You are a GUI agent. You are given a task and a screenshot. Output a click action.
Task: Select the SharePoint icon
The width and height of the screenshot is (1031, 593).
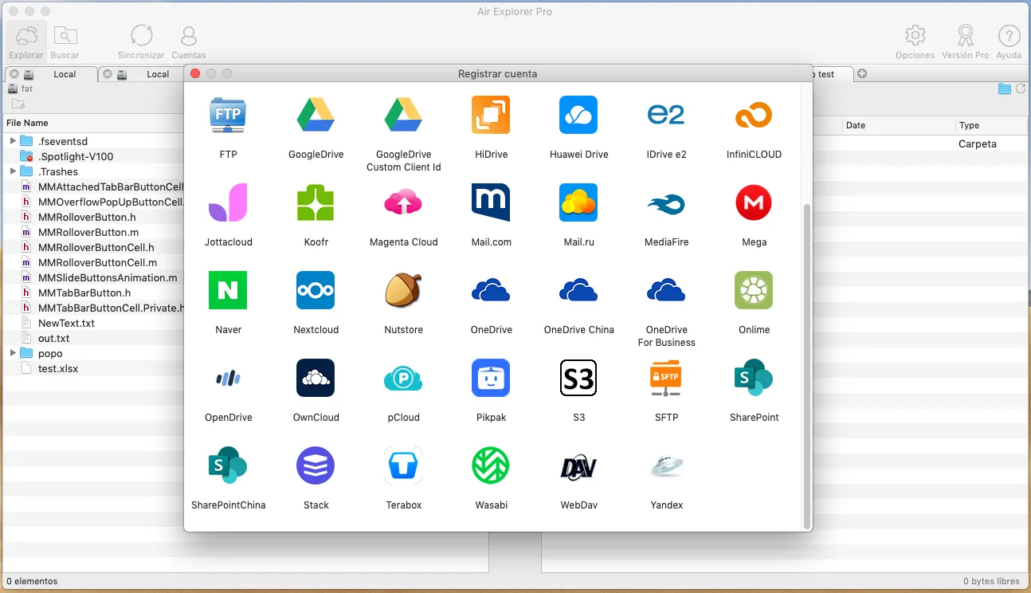[x=754, y=378]
